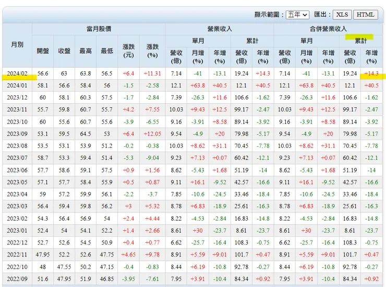Click the -3.95 price change cell
Image resolution: width=386 pixels, height=287 pixels.
[x=128, y=279]
